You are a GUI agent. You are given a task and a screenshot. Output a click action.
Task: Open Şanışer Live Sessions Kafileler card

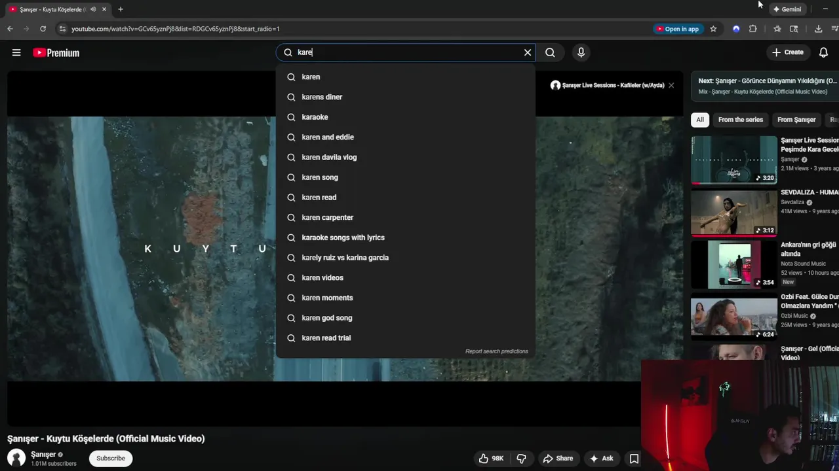coord(607,85)
